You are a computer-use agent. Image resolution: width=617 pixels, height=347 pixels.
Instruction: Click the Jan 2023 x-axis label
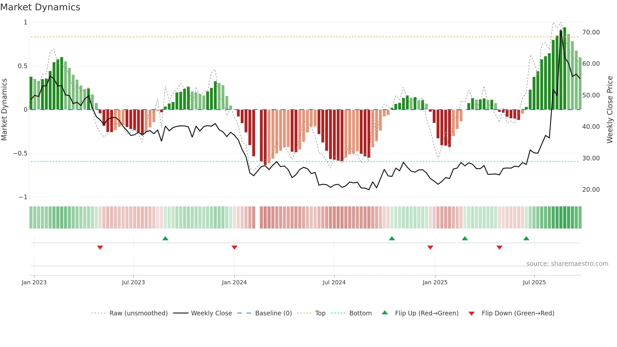pyautogui.click(x=34, y=282)
